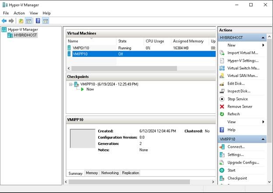
Task: Click Virtual Switch Ma... action link
Action: click(x=243, y=68)
